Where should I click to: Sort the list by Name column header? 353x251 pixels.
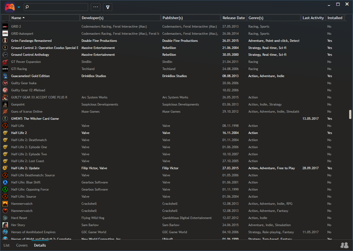tap(45, 18)
